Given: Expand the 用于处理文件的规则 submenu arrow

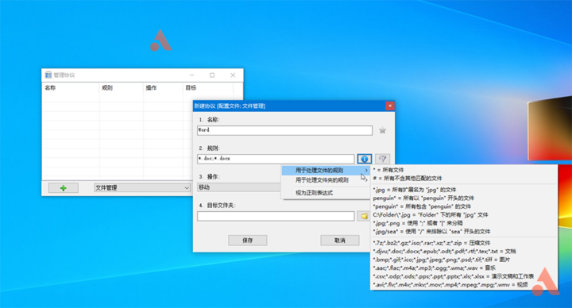Looking at the screenshot, I should [366, 170].
